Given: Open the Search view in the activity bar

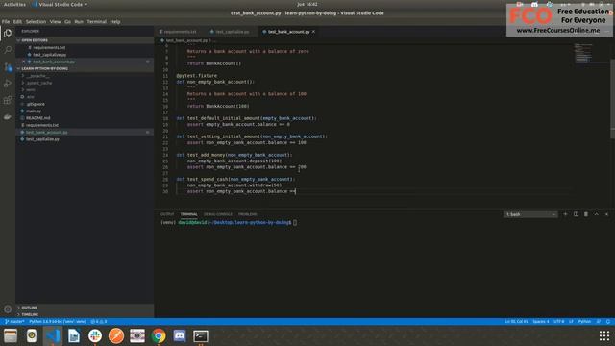Looking at the screenshot, I should click(8, 50).
